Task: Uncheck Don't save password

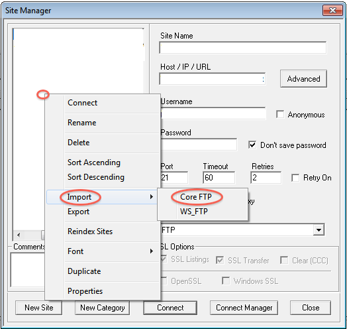Action: pos(252,145)
